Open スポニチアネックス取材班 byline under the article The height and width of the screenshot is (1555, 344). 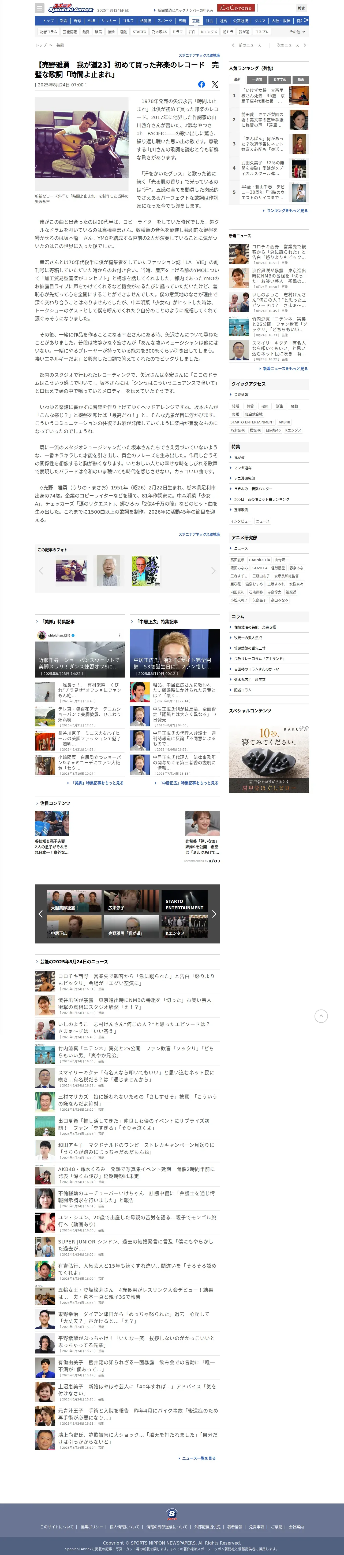pos(199,534)
